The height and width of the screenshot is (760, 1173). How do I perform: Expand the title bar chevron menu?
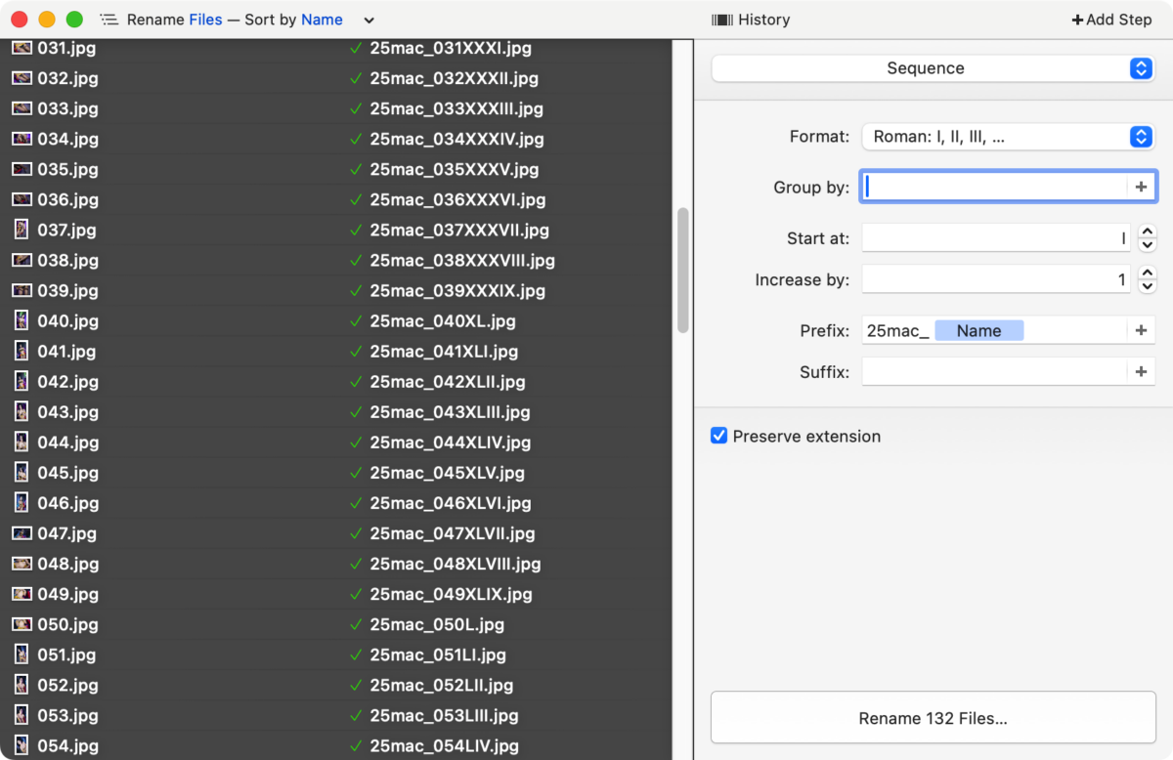369,20
